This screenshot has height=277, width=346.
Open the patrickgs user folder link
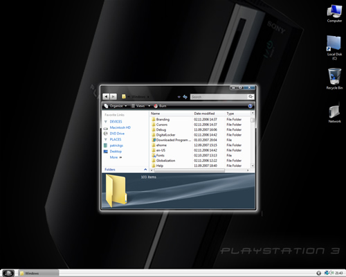click(x=116, y=145)
